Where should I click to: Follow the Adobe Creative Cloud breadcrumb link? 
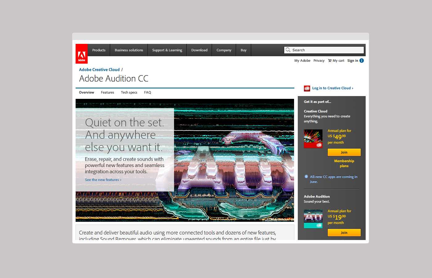click(x=99, y=69)
